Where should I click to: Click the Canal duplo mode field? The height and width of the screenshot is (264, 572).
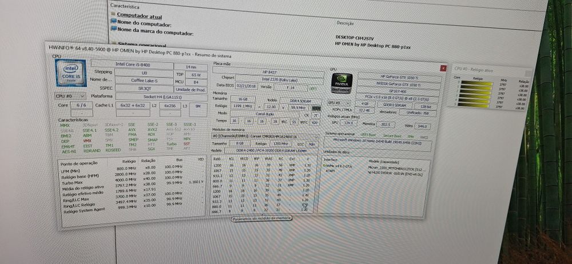[265, 114]
